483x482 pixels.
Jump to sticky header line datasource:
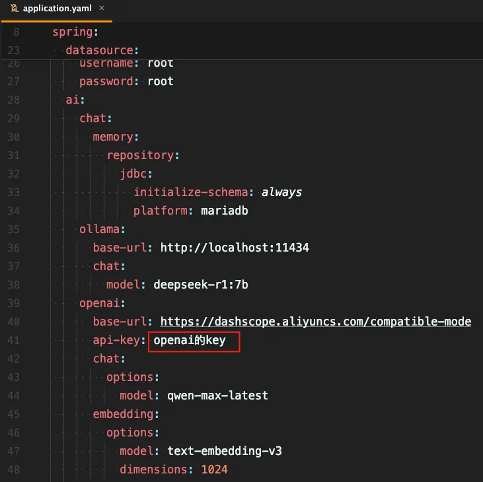[102, 50]
